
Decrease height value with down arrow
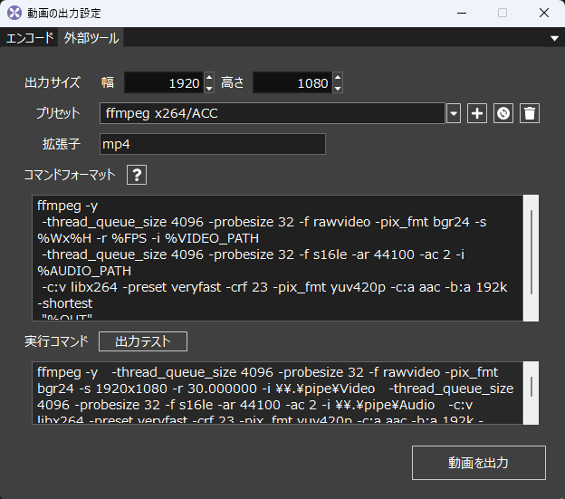pos(338,88)
